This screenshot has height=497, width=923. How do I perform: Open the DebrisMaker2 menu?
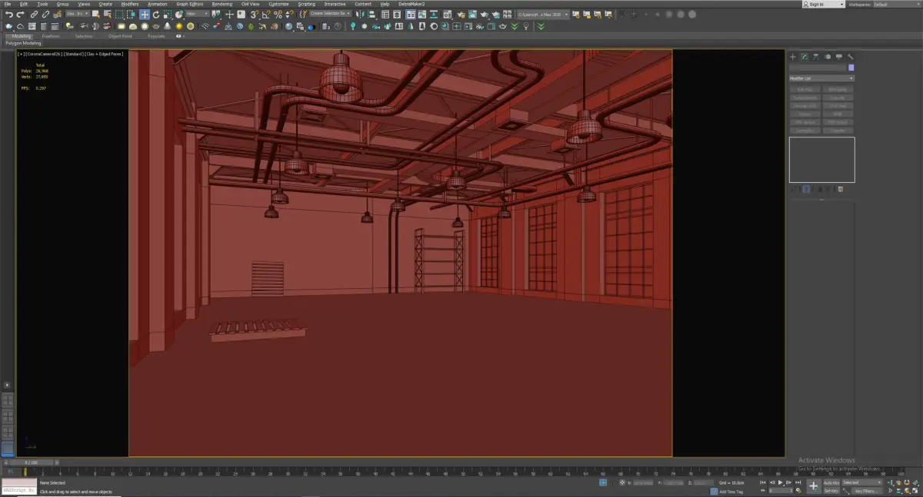point(412,4)
